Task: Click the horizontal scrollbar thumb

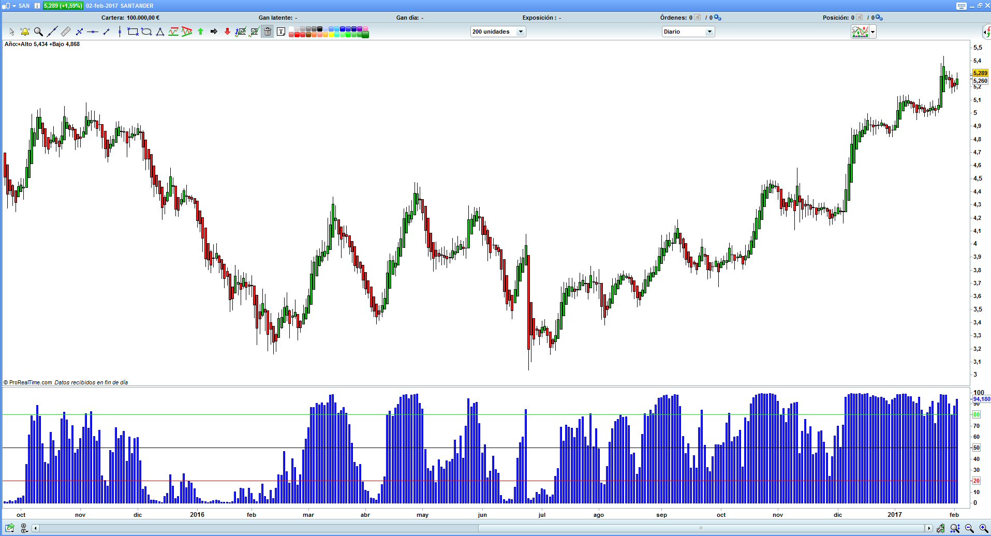Action: pyautogui.click(x=701, y=528)
